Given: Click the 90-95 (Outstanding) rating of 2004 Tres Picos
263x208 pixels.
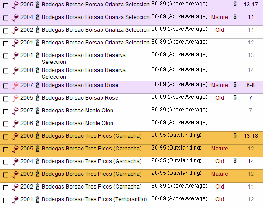Looking at the screenshot, I should coord(176,161).
